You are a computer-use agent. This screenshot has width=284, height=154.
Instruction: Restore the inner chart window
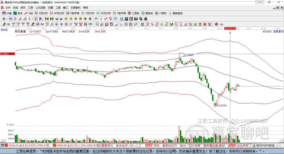coord(277,8)
